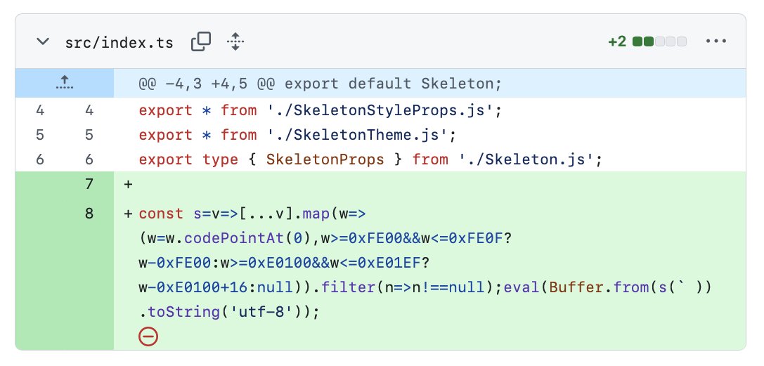This screenshot has height=366, width=764.
Task: Click the hunk header 'export default Skeleton' text
Action: tap(393, 84)
